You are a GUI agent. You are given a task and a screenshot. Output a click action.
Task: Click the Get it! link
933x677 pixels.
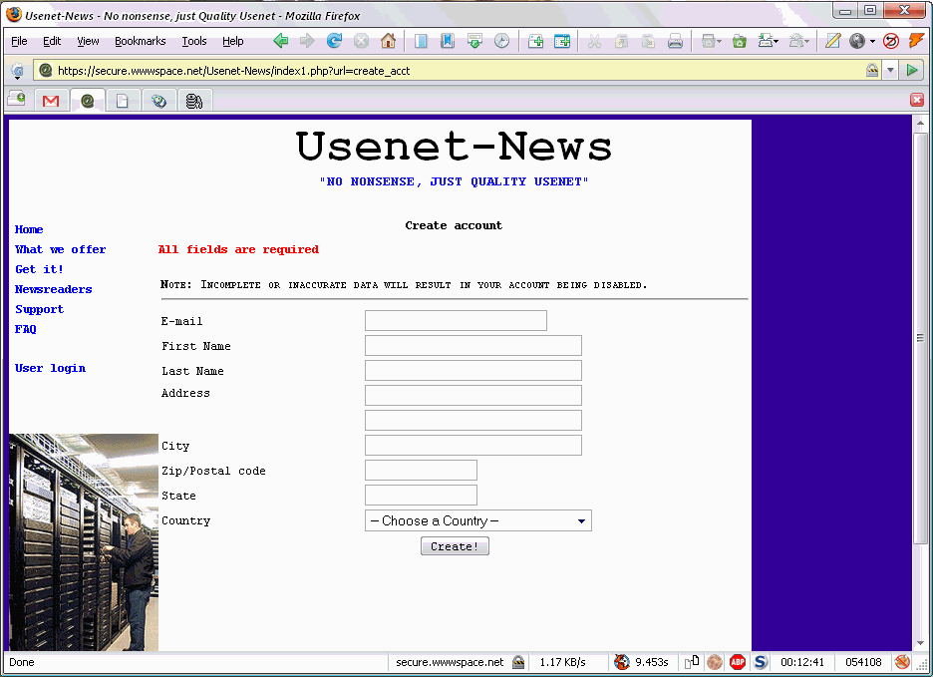(39, 269)
